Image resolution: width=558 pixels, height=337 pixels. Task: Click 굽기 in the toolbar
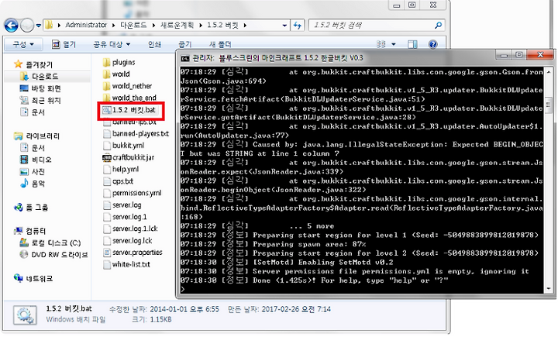pos(185,44)
